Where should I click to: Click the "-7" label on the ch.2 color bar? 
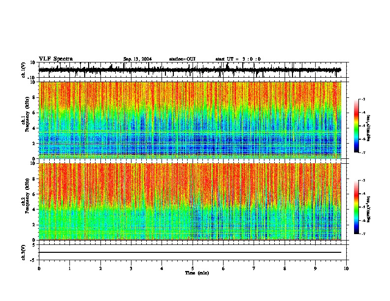[363, 234]
